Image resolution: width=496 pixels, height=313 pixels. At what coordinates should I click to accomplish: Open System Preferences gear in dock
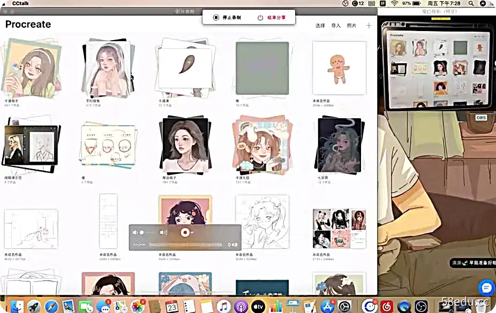(x=344, y=306)
